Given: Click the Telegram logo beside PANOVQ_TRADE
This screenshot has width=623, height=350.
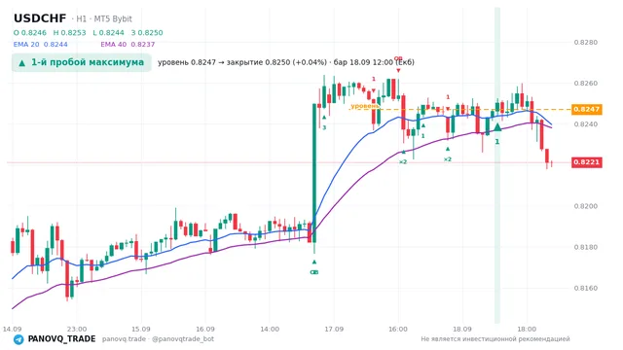Looking at the screenshot, I should pos(18,339).
